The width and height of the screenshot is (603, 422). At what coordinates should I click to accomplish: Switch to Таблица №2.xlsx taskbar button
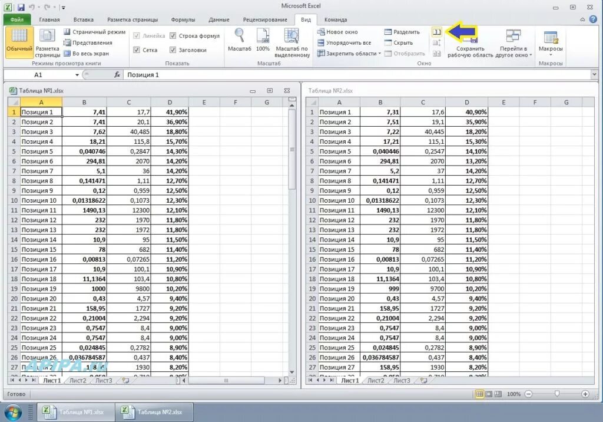(x=154, y=412)
